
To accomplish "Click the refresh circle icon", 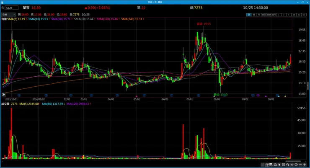I will tap(296, 165).
